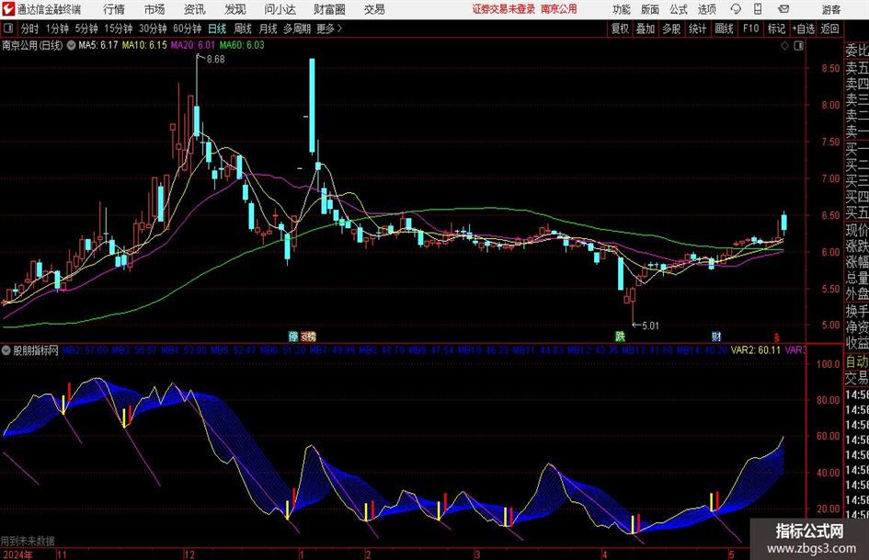Click the month 12 marker on the time axis
The width and height of the screenshot is (869, 560).
pyautogui.click(x=189, y=554)
